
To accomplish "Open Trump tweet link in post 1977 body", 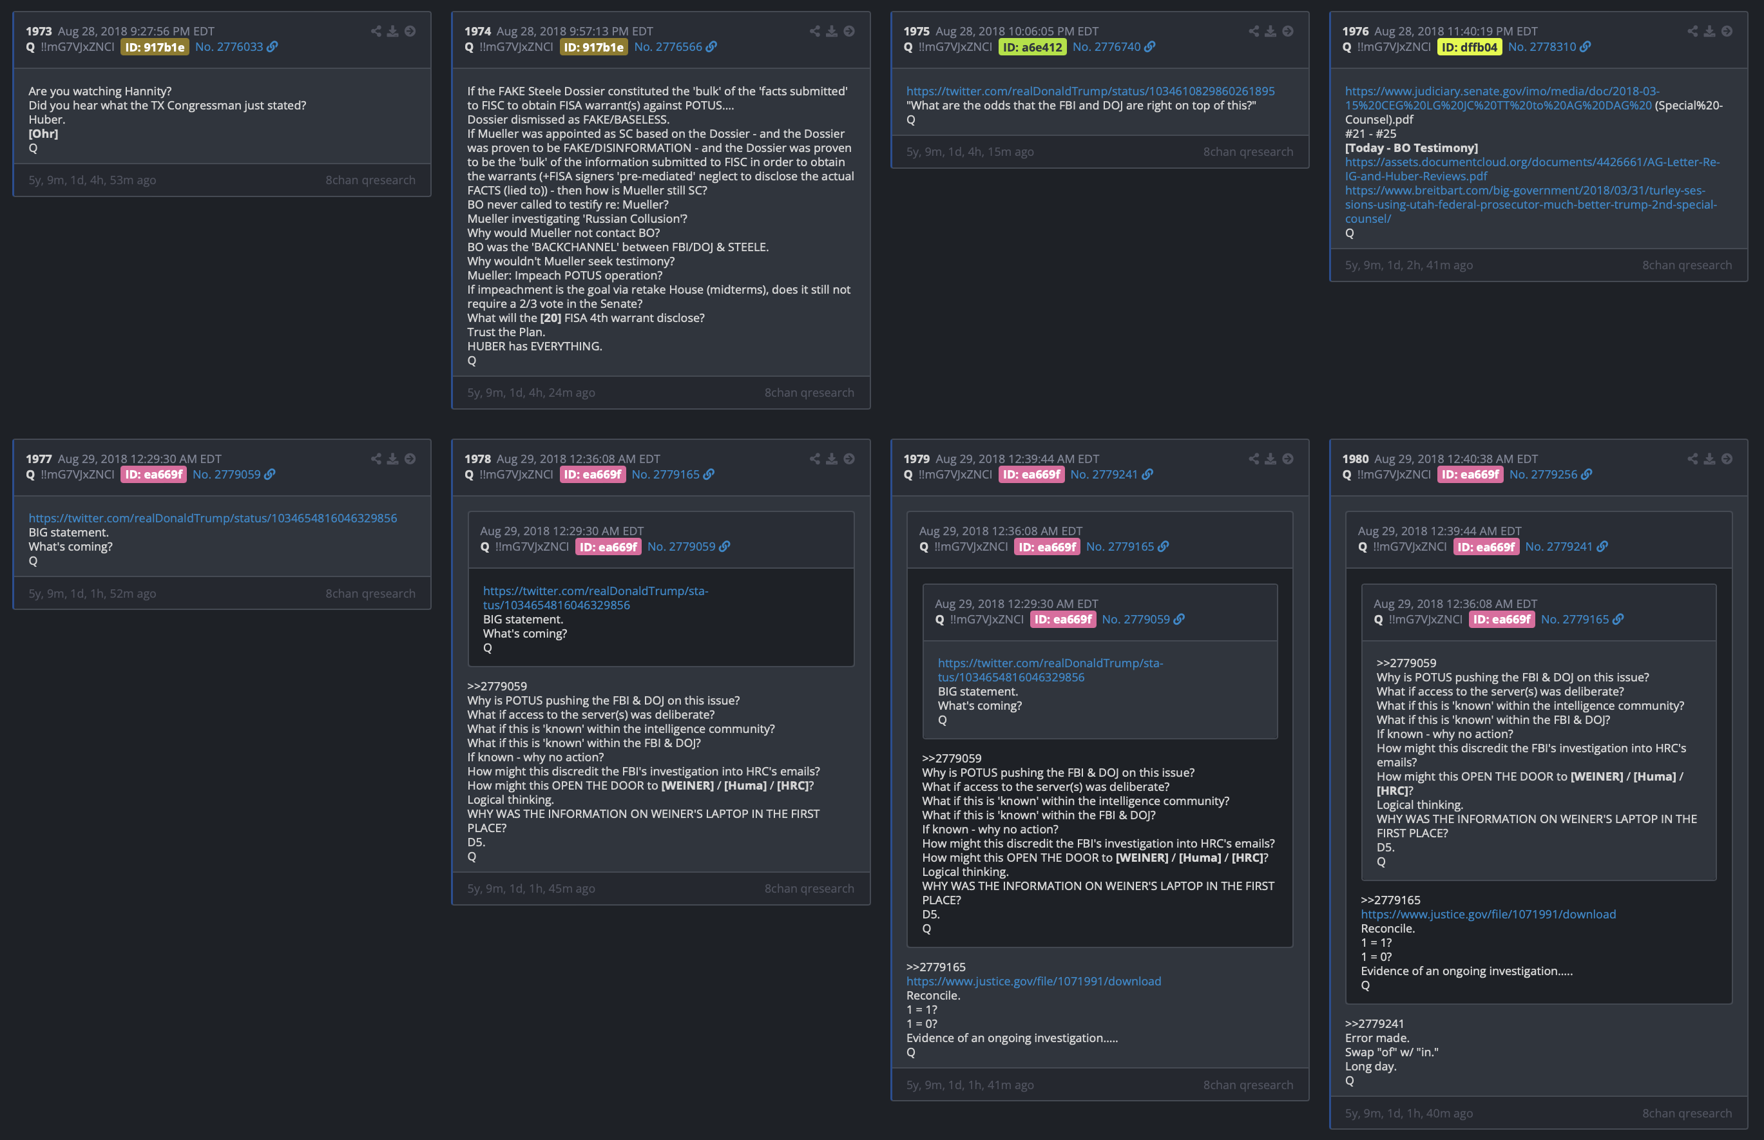I will coord(213,518).
